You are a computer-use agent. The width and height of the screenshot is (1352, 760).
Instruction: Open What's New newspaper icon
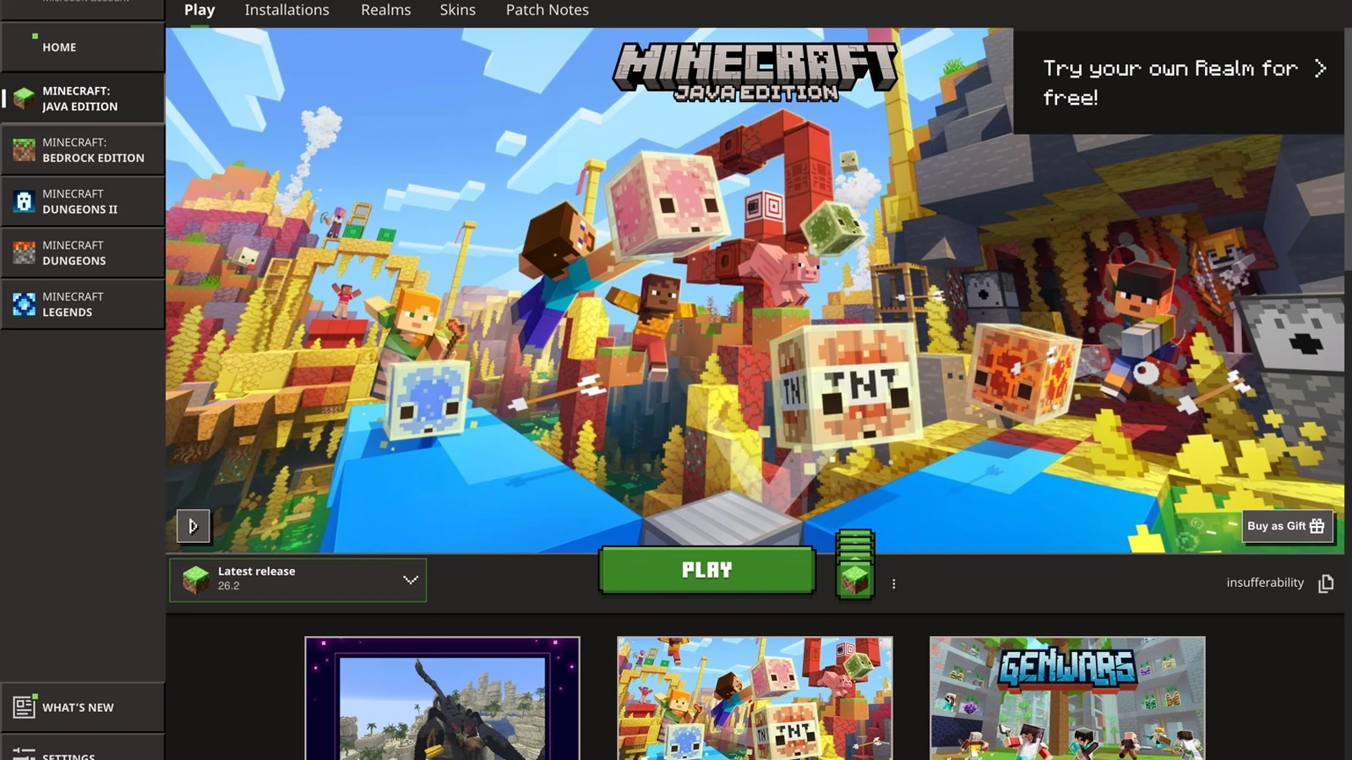point(25,707)
